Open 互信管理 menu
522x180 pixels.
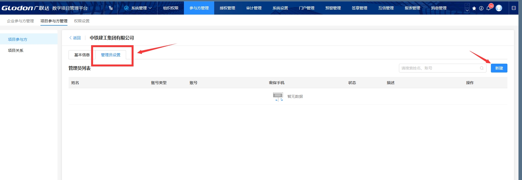click(x=386, y=8)
